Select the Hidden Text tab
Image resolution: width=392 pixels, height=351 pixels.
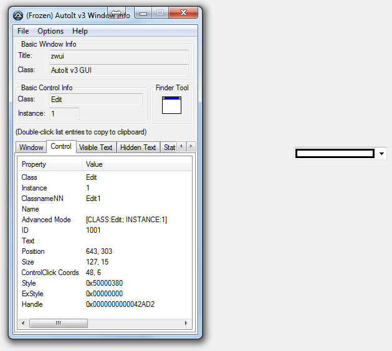tap(138, 147)
